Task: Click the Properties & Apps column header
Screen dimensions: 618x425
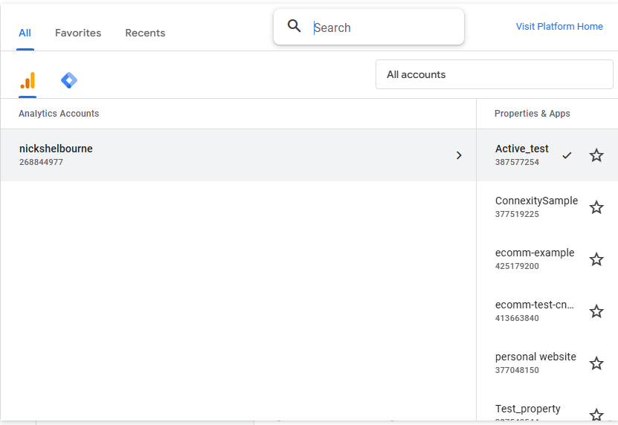Action: click(x=532, y=114)
